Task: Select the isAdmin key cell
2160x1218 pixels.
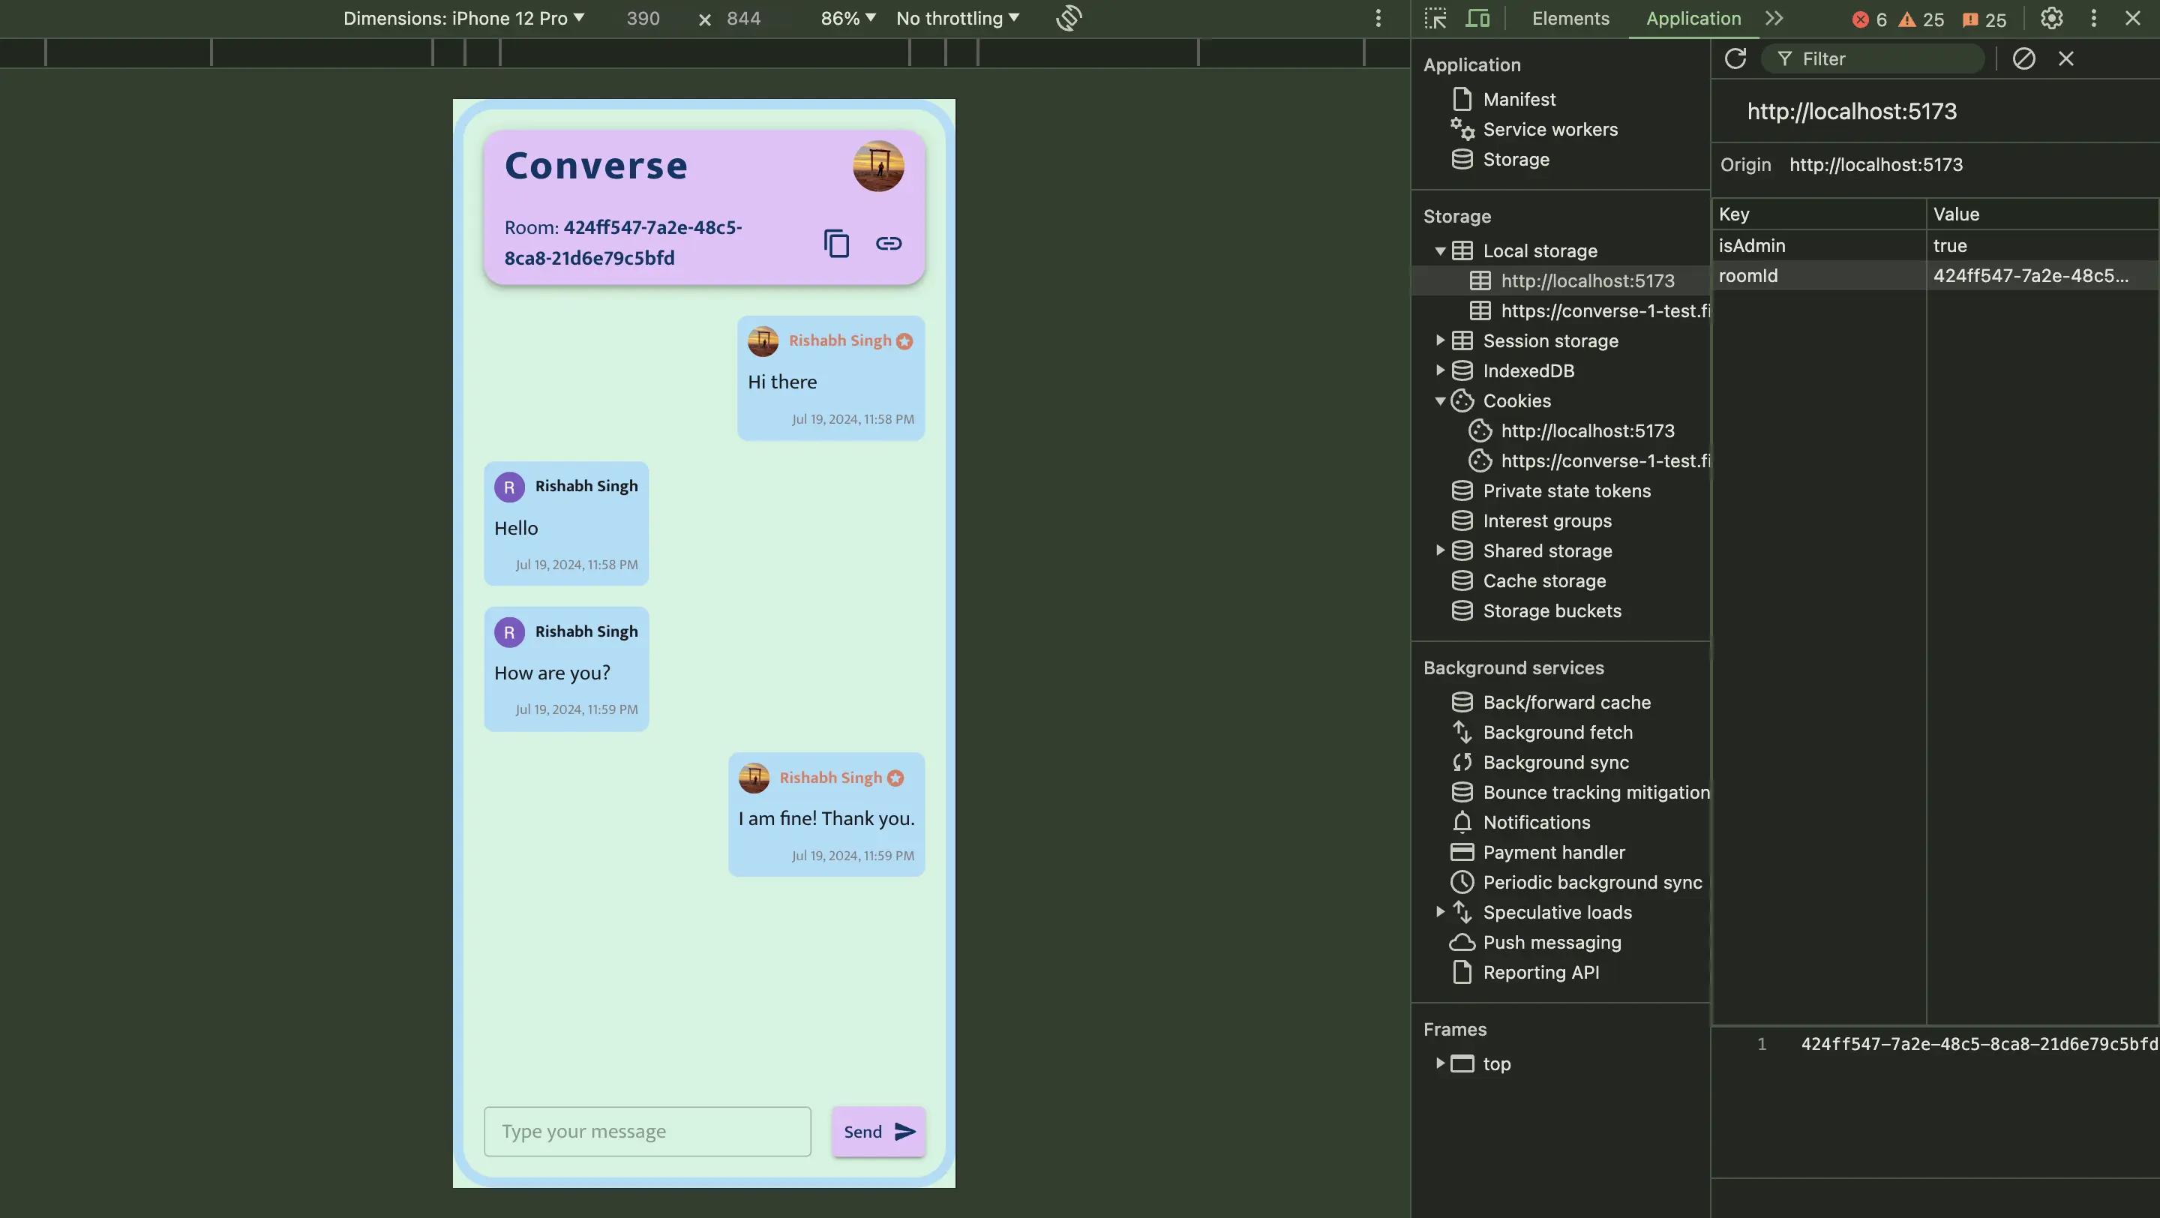Action: coord(1818,245)
